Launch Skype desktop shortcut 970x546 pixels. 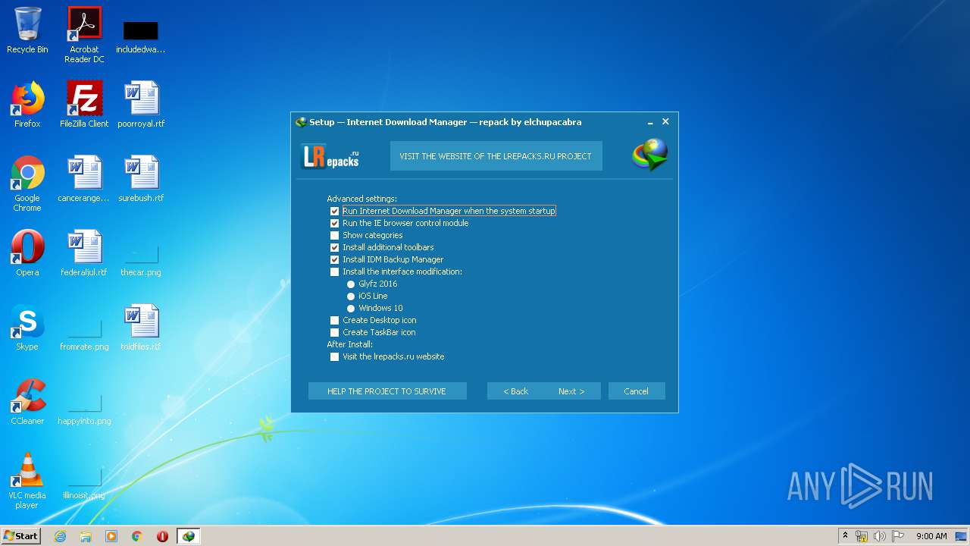[27, 328]
